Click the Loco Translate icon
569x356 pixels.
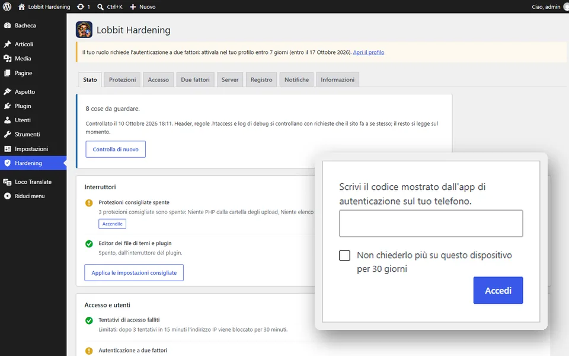tap(7, 182)
